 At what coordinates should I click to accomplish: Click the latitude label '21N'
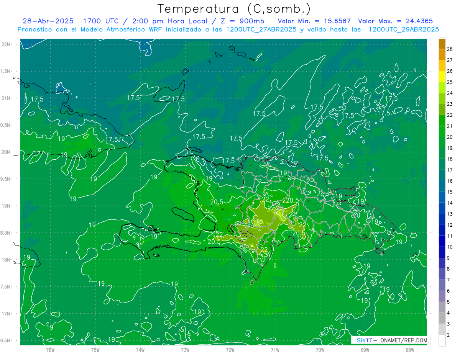tap(6, 98)
